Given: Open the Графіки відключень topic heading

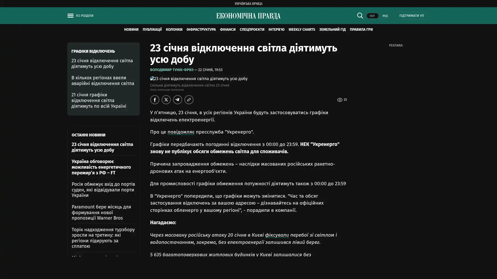Looking at the screenshot, I should (x=93, y=51).
